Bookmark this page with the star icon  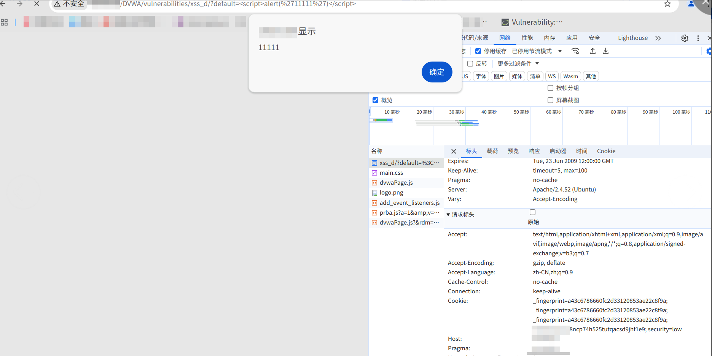click(667, 4)
